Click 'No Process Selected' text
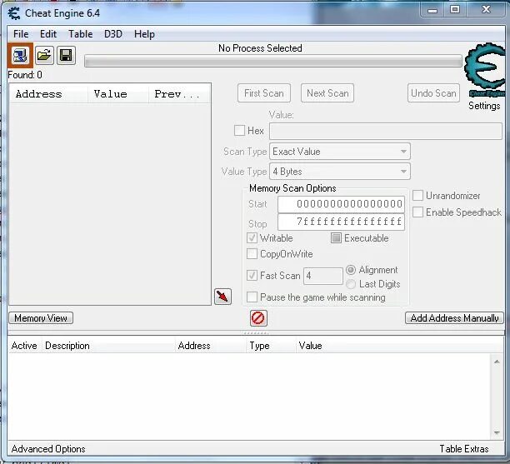This screenshot has height=464, width=510. pyautogui.click(x=260, y=48)
